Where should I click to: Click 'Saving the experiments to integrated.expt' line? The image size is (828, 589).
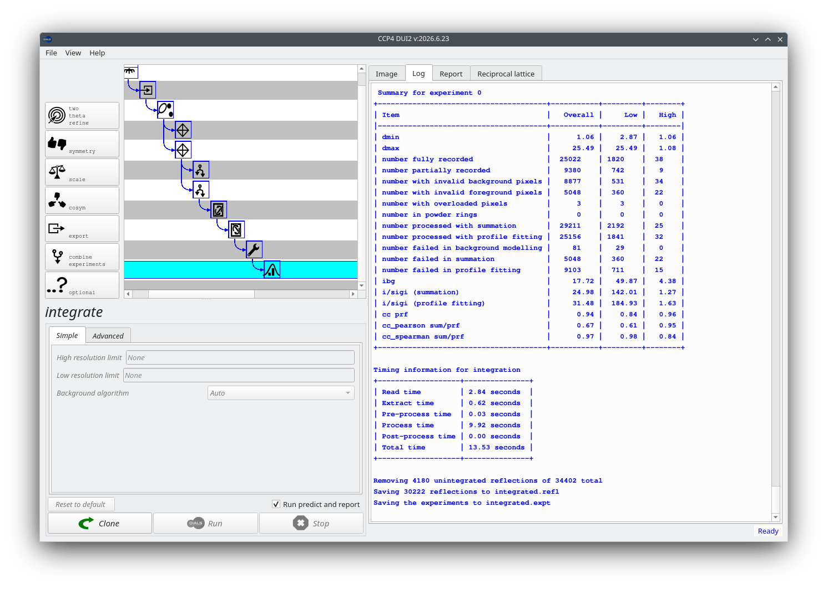tap(462, 503)
